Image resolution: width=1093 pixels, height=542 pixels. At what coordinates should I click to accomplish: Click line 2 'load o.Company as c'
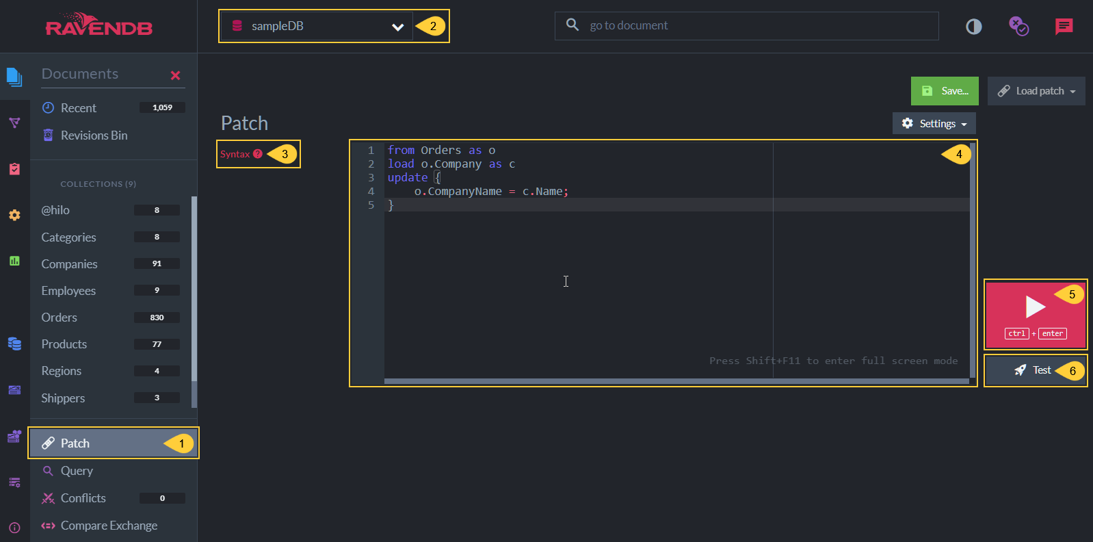[x=451, y=164]
